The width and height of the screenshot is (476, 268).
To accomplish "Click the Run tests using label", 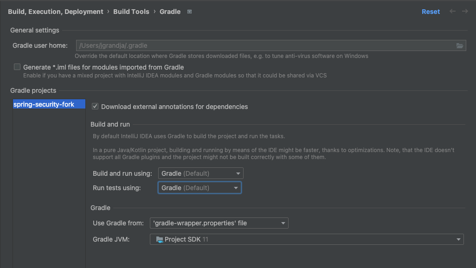I will pos(116,188).
